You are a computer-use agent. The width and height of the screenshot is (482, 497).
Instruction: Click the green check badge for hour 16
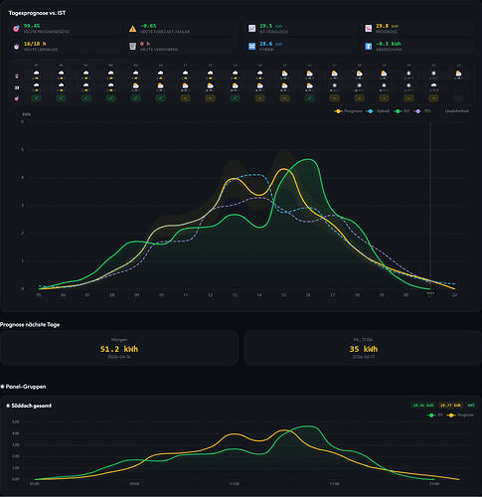(309, 98)
